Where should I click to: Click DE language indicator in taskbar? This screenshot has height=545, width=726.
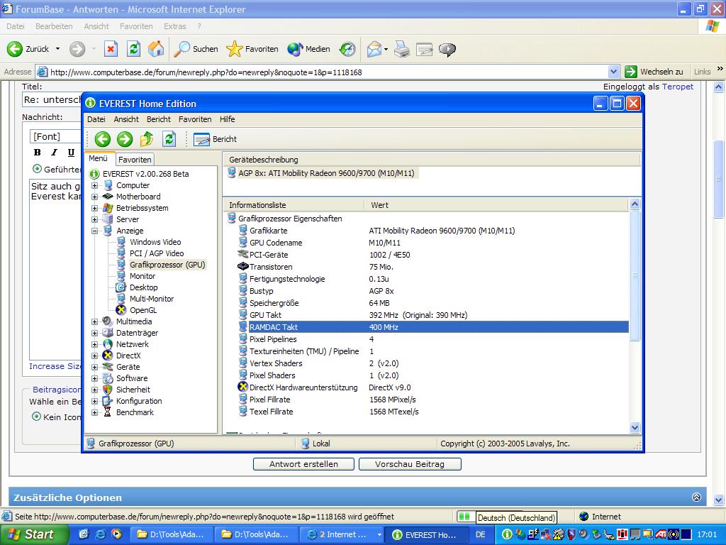coord(481,534)
